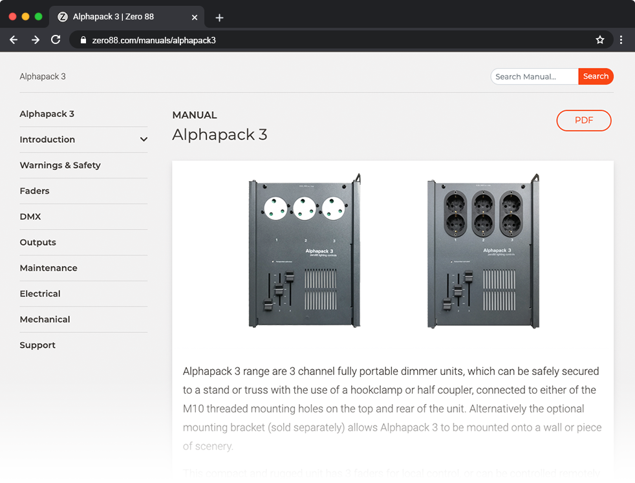Click the padlock site info icon
The height and width of the screenshot is (483, 635).
tap(83, 40)
